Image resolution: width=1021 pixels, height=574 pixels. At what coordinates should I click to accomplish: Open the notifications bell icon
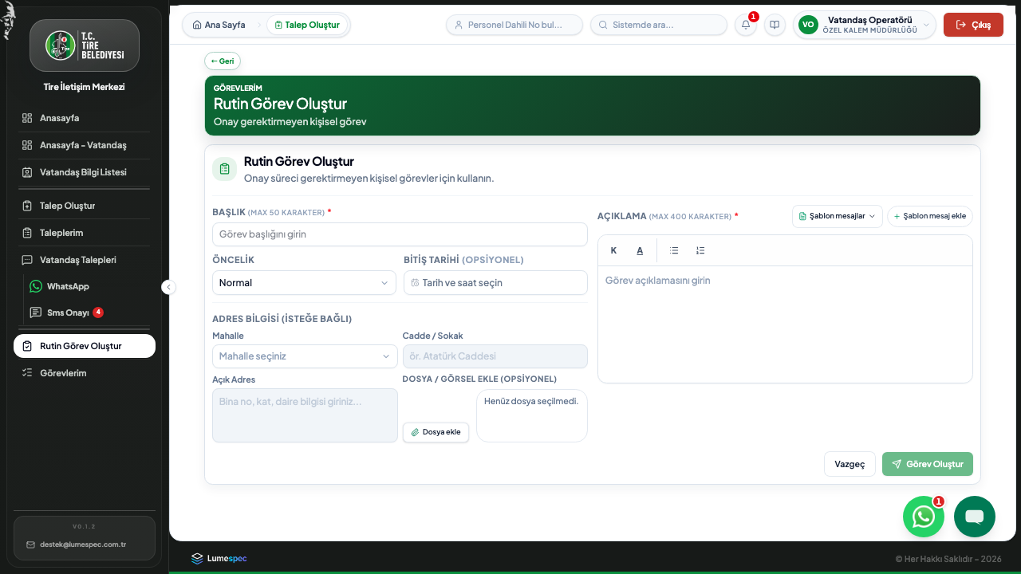(x=746, y=25)
